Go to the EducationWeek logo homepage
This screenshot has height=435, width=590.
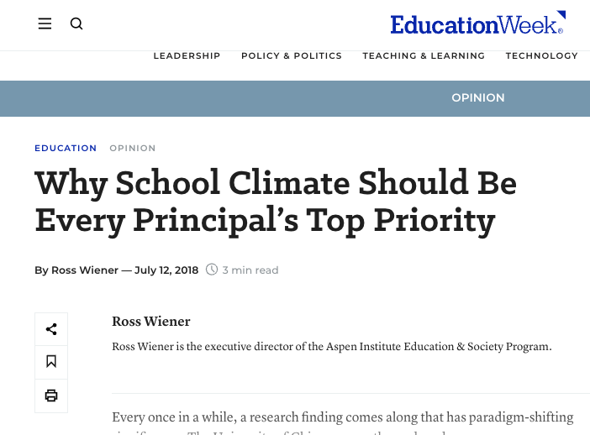(477, 24)
